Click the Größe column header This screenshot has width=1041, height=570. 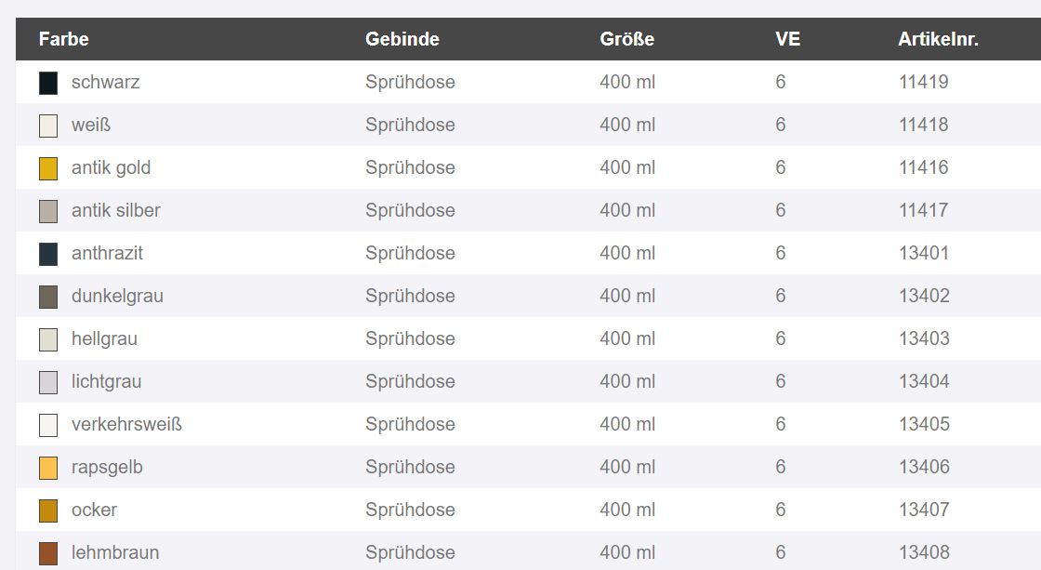(626, 39)
